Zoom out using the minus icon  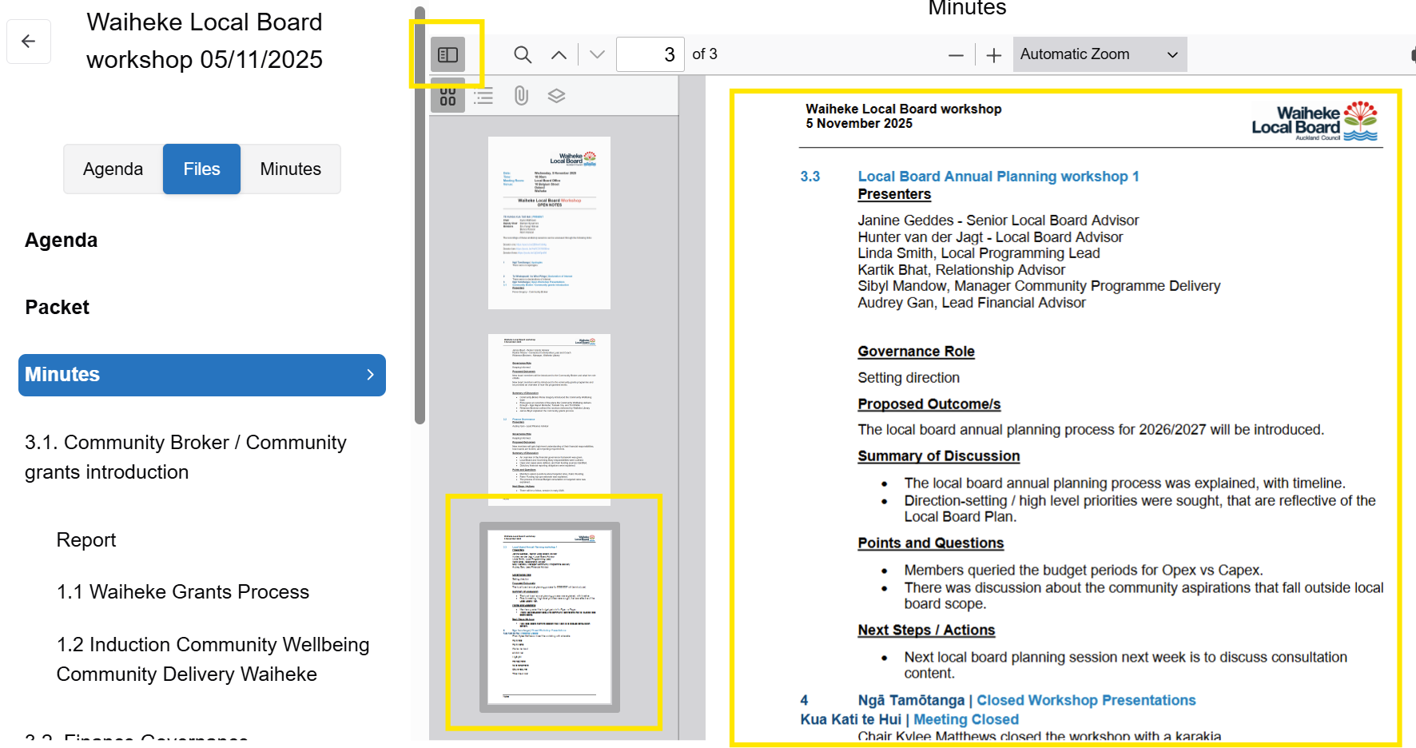pos(956,54)
